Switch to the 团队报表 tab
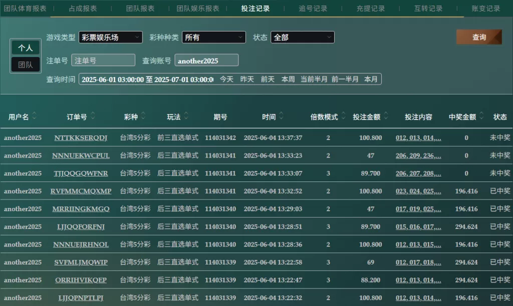513x306 pixels. [x=140, y=8]
